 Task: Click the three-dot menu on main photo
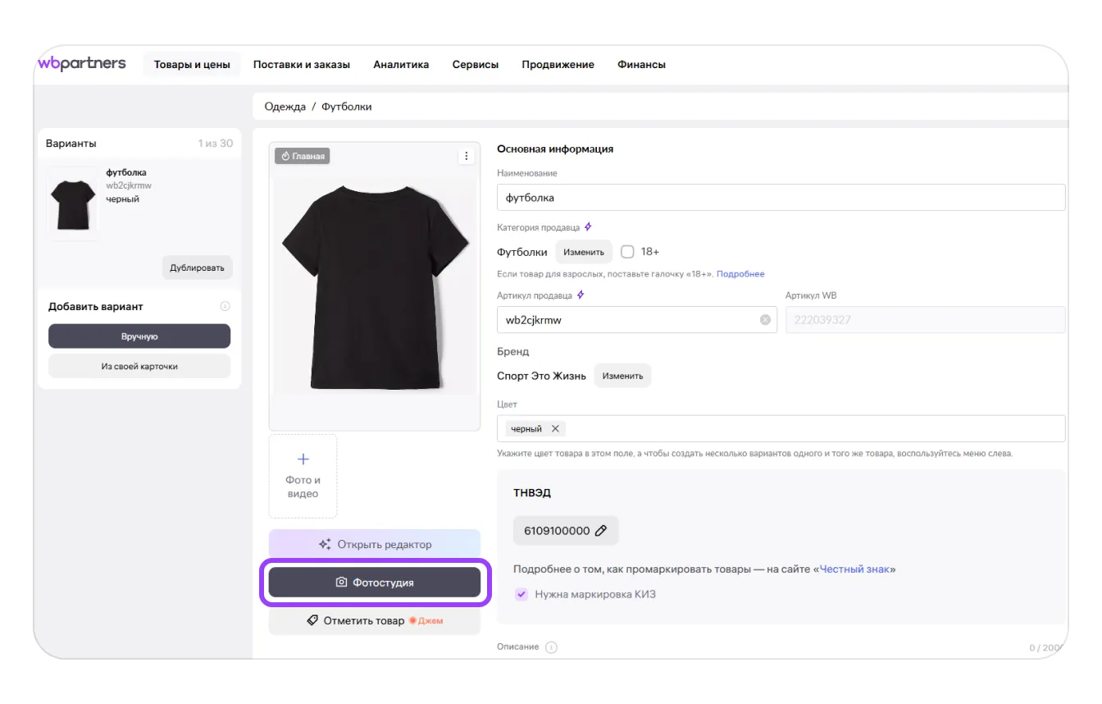tap(466, 156)
